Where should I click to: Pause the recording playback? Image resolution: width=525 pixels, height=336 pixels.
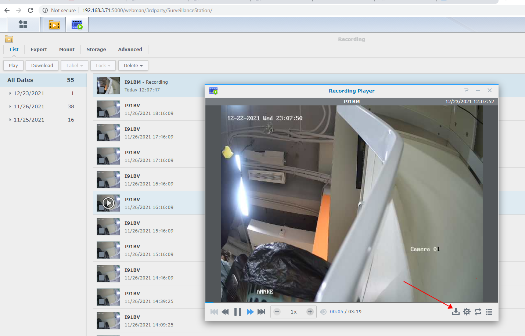click(x=238, y=312)
